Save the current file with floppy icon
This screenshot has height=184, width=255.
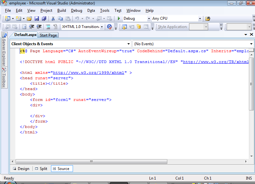pyautogui.click(x=36, y=18)
